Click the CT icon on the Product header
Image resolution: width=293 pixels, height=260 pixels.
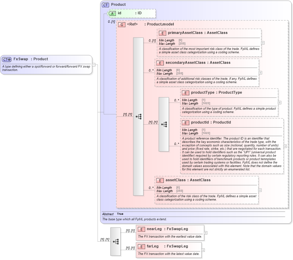[105, 4]
